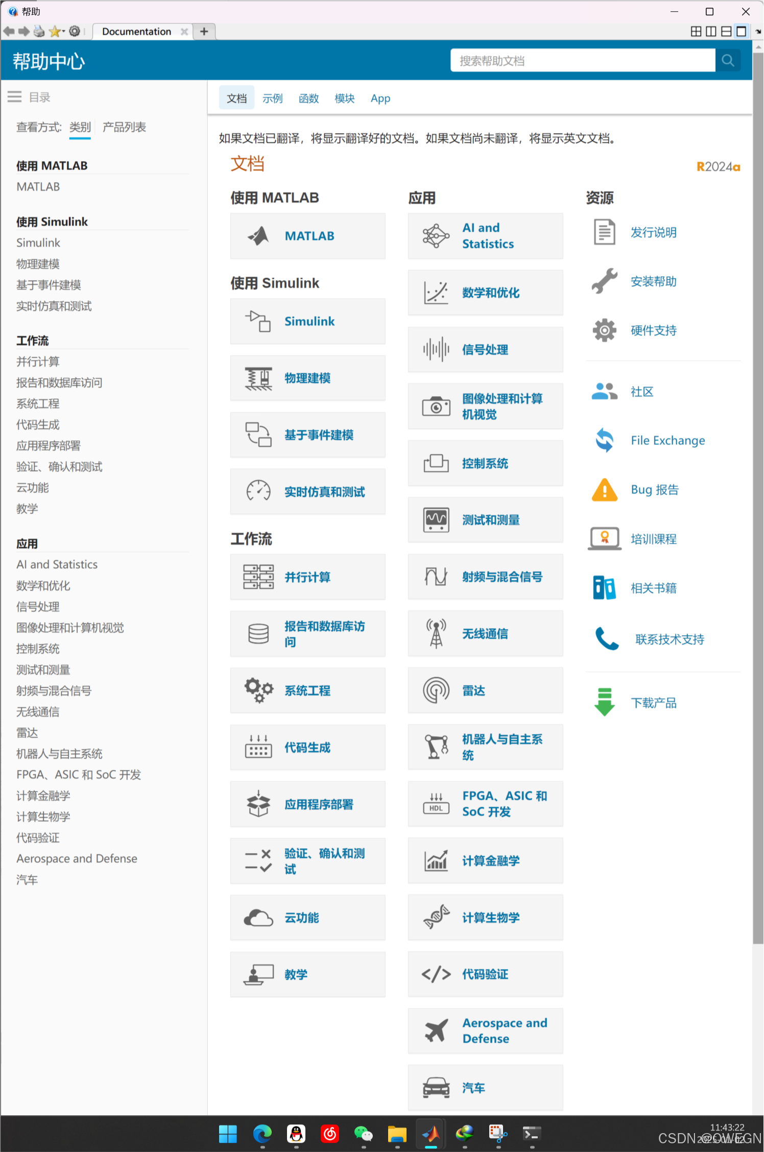Click the 物理建模 card spring icon

point(258,378)
